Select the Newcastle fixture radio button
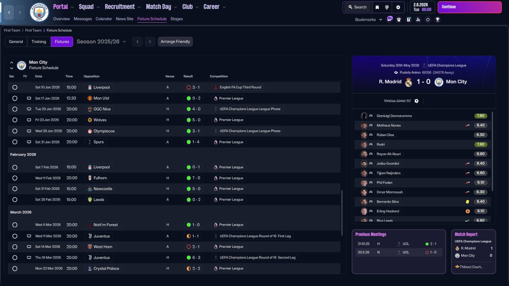 click(15, 189)
